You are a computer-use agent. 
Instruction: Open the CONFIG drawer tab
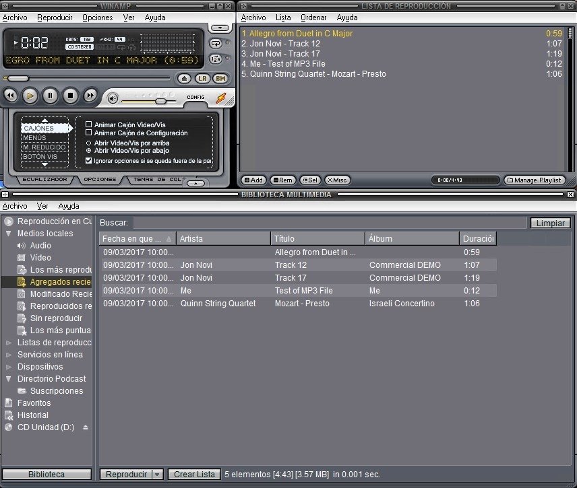195,98
